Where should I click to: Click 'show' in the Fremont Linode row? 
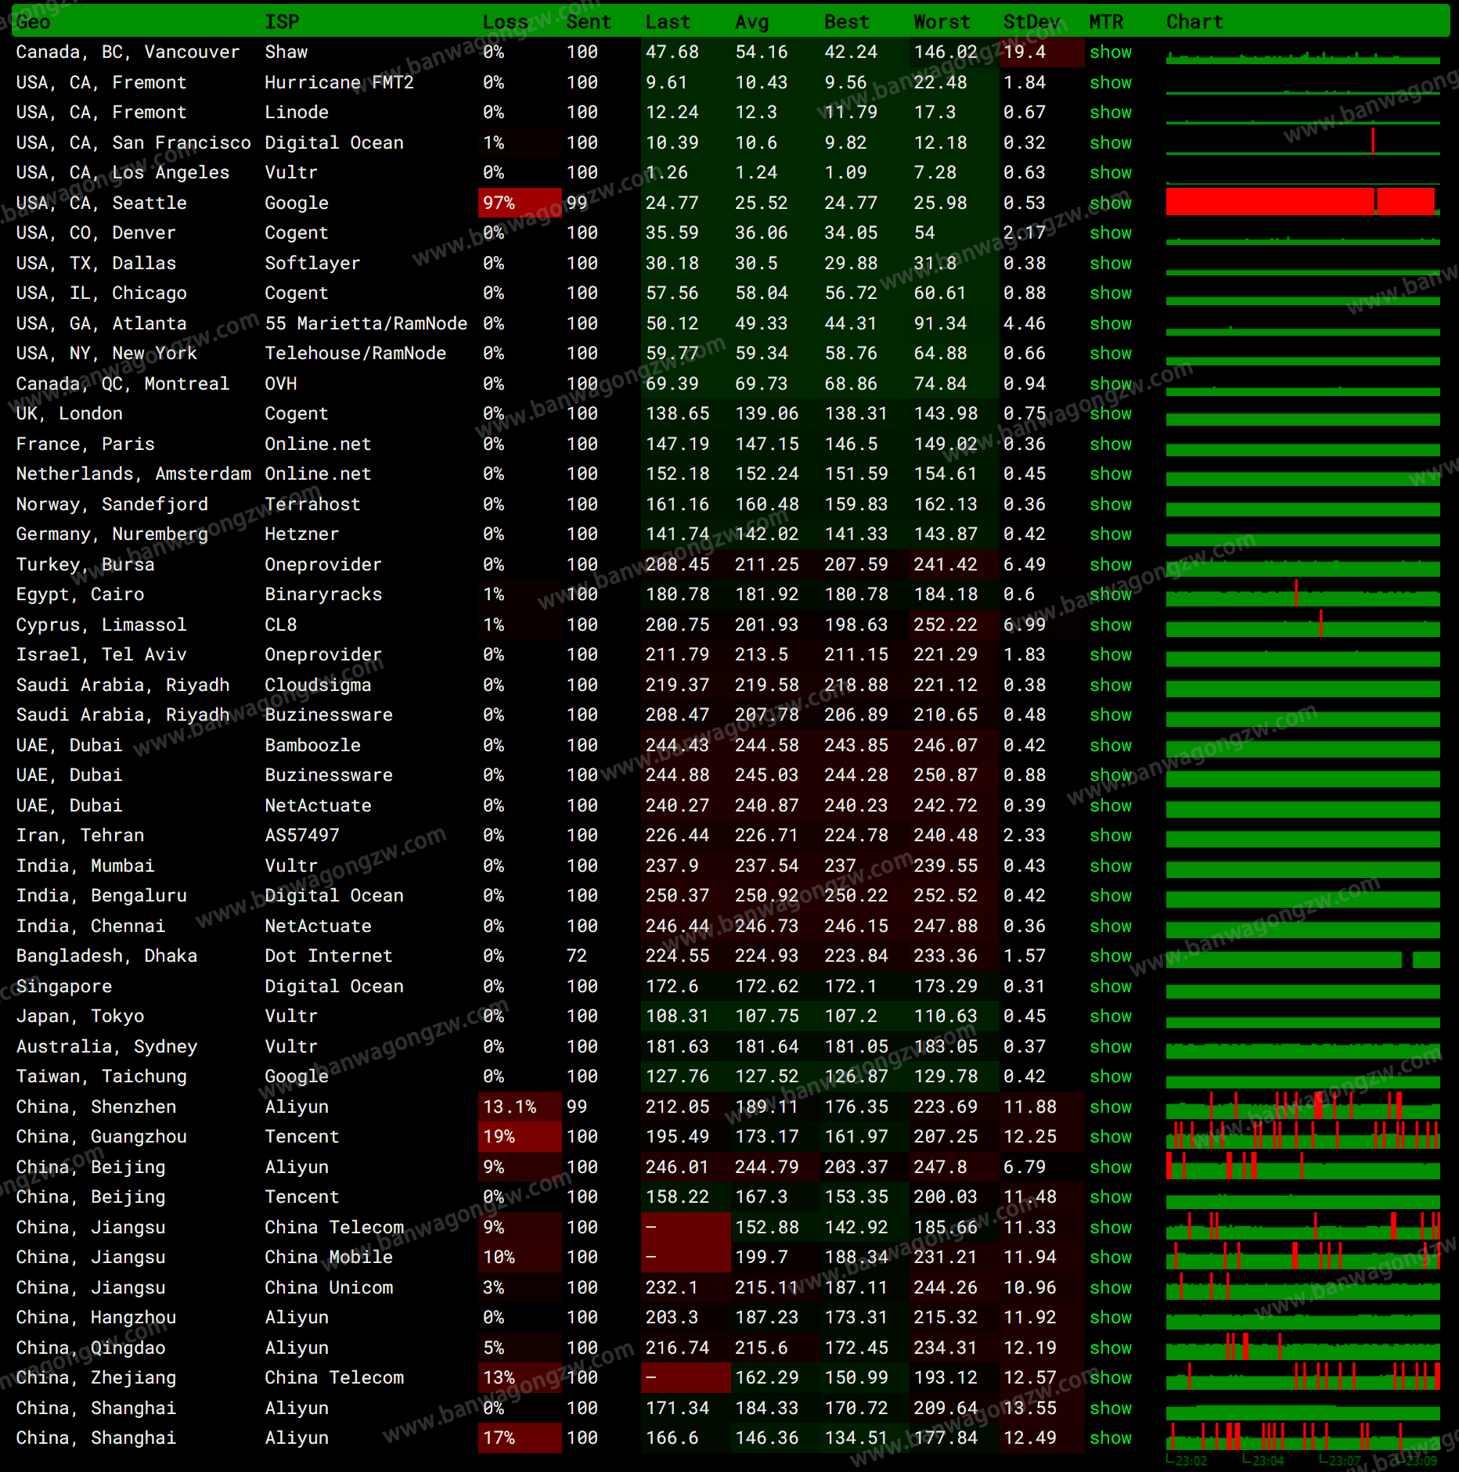click(1111, 113)
